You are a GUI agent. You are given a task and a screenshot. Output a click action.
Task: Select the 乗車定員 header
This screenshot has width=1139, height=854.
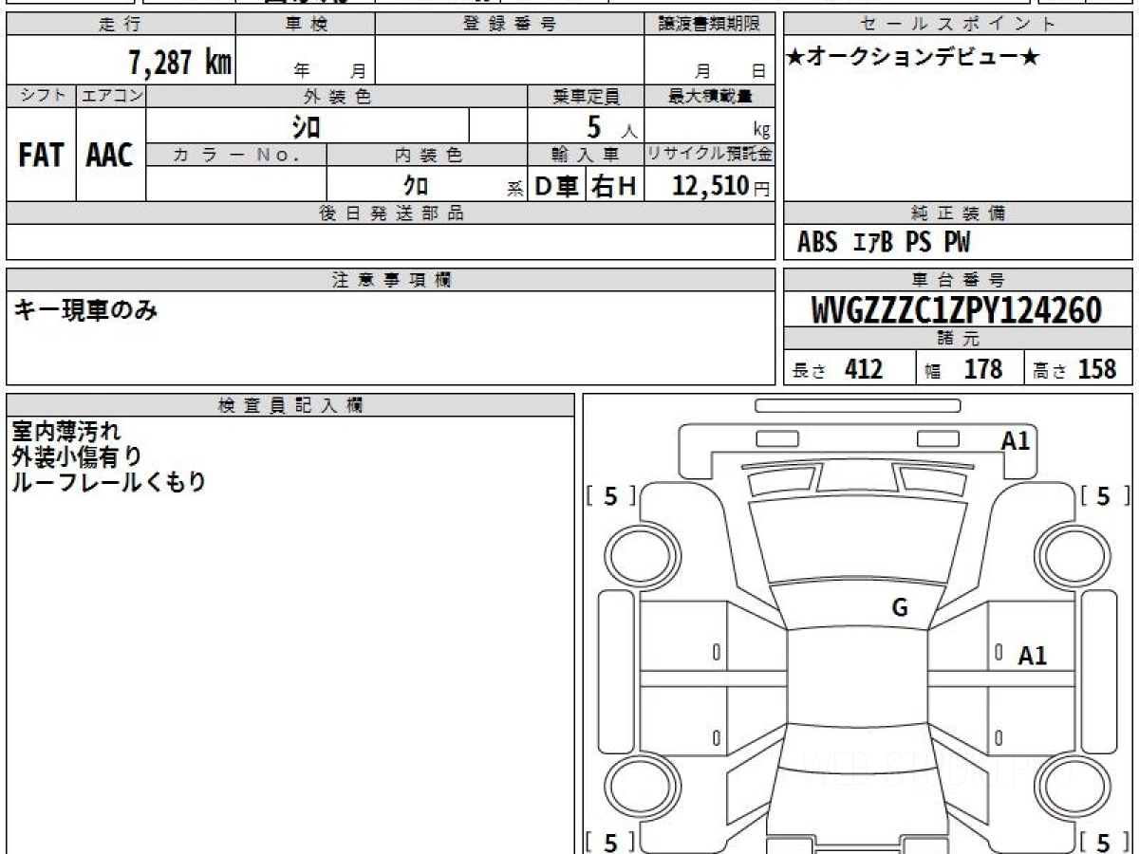(586, 96)
